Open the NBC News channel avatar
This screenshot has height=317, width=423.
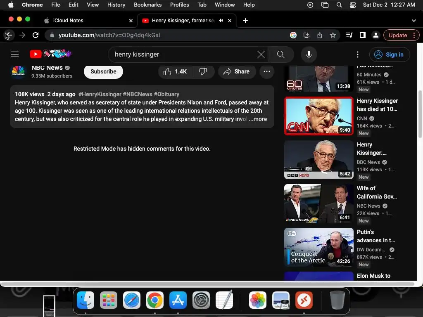click(18, 72)
